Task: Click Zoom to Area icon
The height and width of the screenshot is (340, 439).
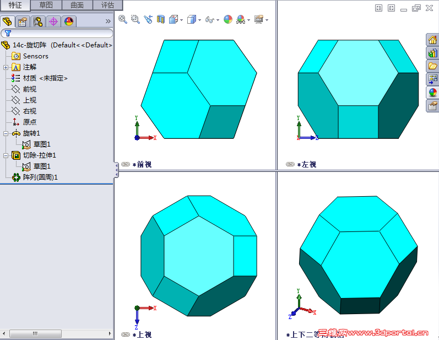Action: (136, 19)
